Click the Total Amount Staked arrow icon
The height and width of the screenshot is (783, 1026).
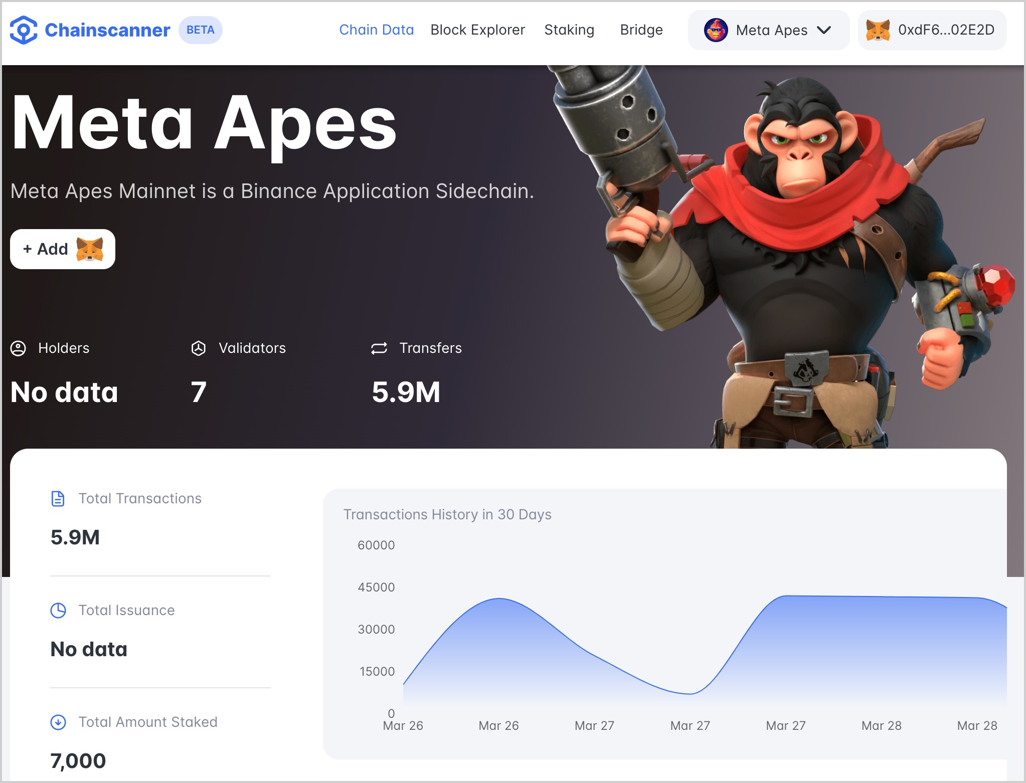point(58,722)
